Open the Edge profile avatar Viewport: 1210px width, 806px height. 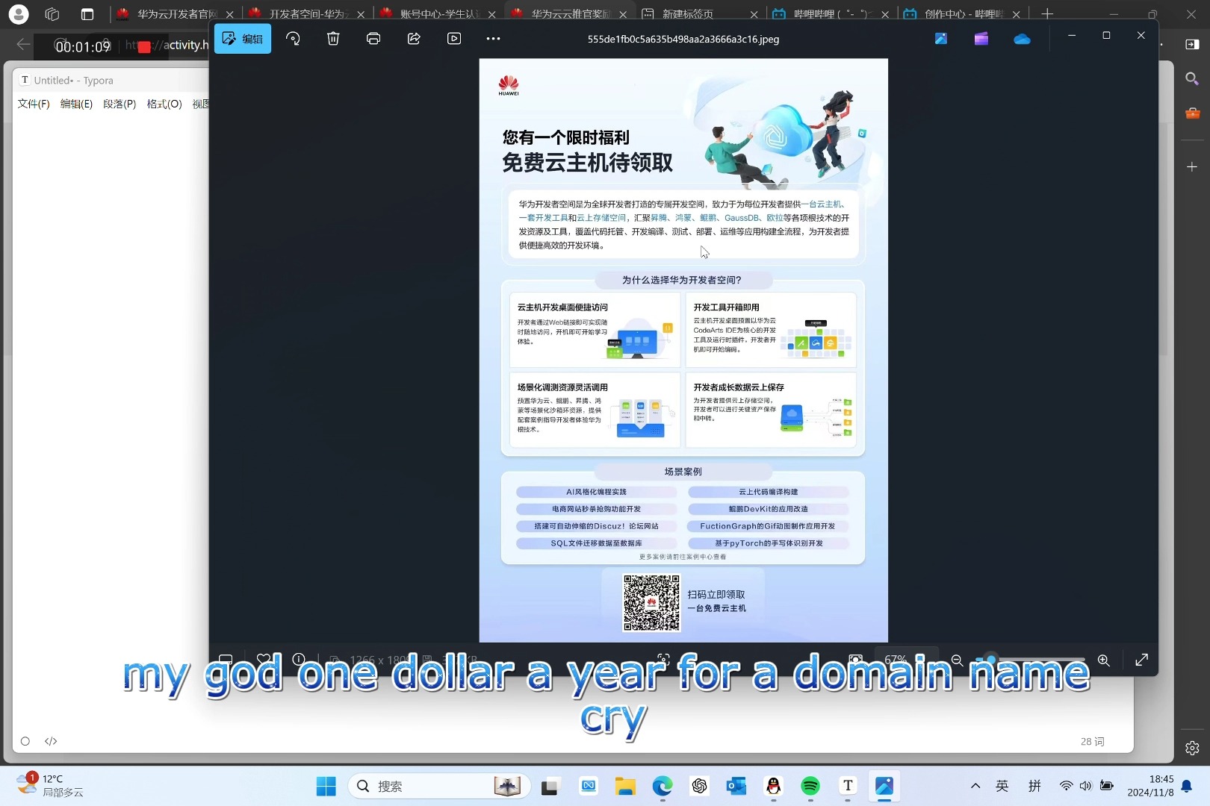point(19,14)
